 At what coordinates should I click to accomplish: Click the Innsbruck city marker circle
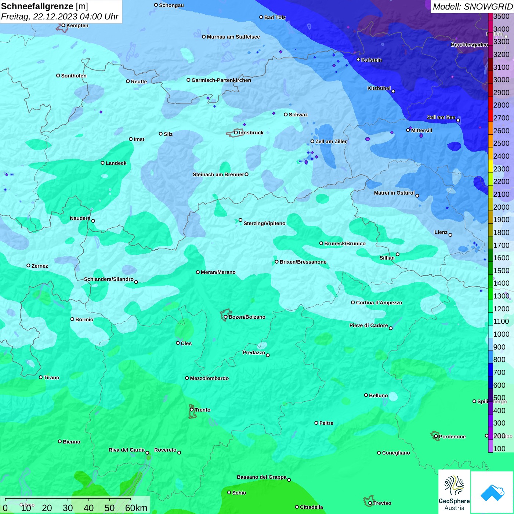pyautogui.click(x=236, y=133)
